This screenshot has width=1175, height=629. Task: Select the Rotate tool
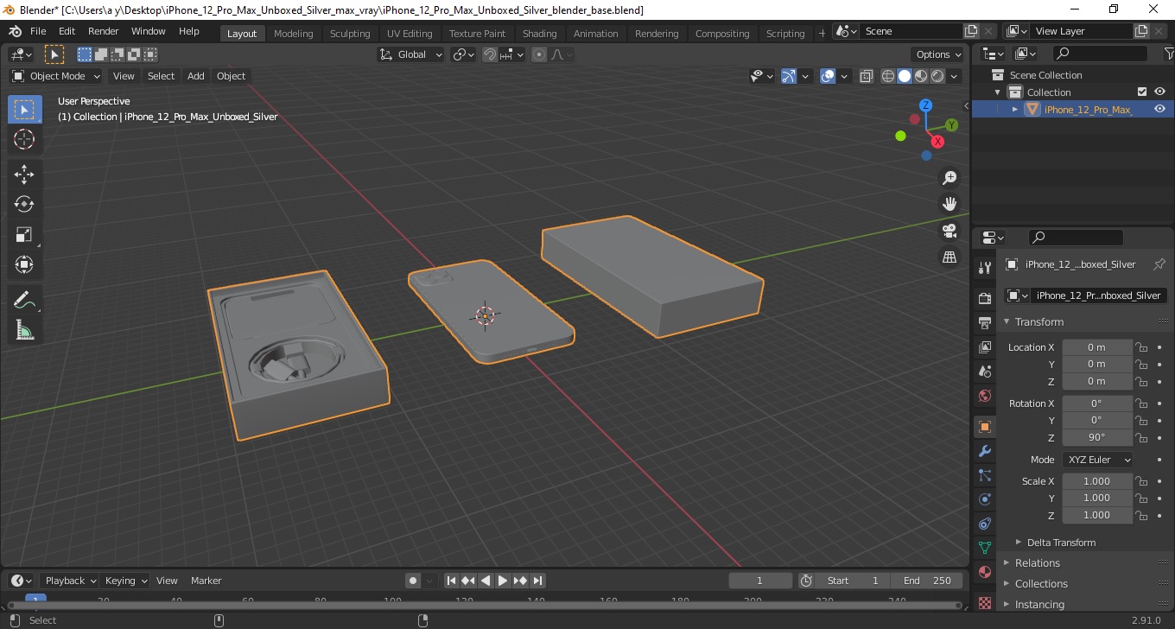click(x=24, y=204)
